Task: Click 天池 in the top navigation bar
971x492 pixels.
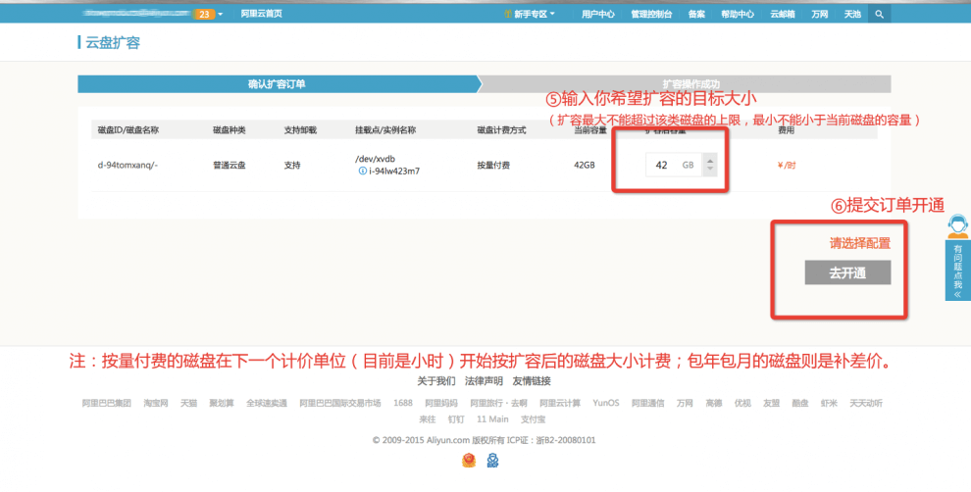Action: coord(852,15)
